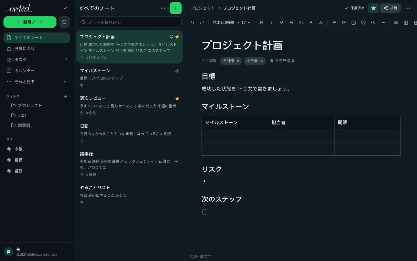Apply inline code formatting
Image resolution: width=417 pixels, height=261 pixels.
click(x=301, y=23)
